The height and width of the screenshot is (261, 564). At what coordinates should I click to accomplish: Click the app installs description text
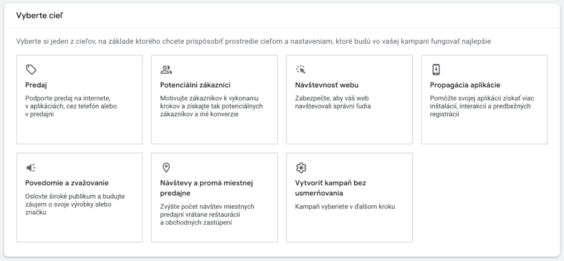point(481,106)
